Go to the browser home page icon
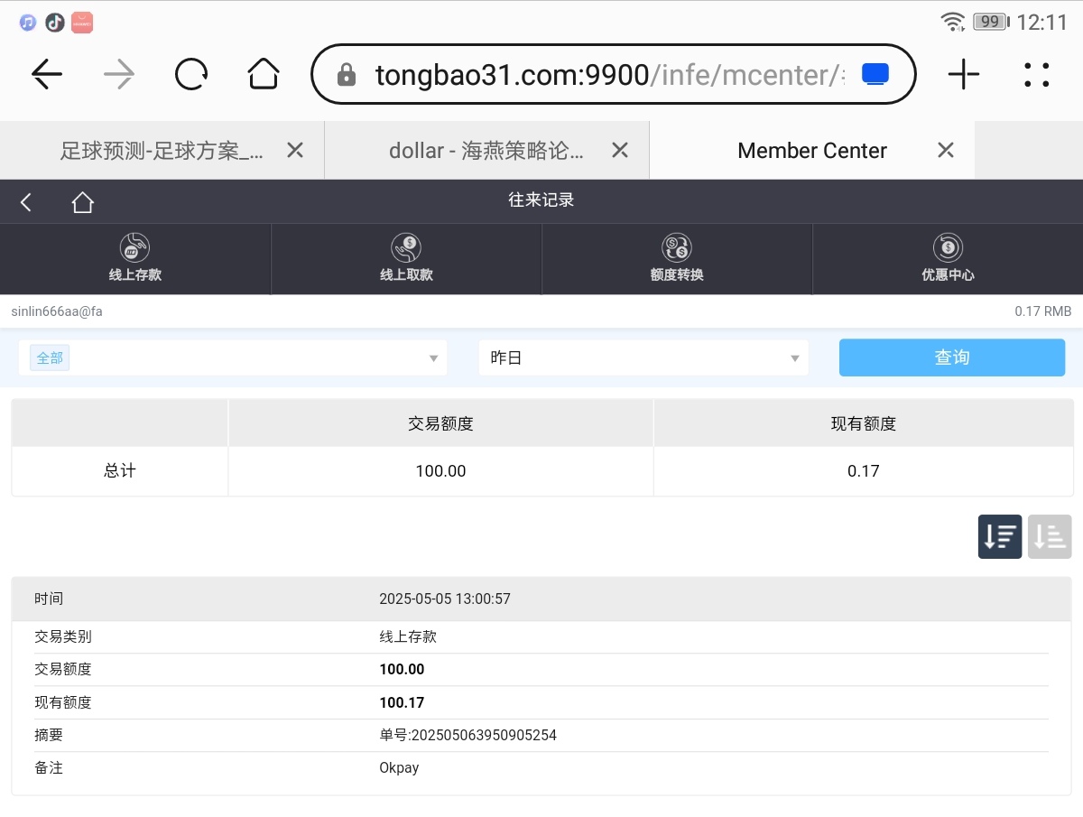The height and width of the screenshot is (817, 1083). [x=264, y=75]
